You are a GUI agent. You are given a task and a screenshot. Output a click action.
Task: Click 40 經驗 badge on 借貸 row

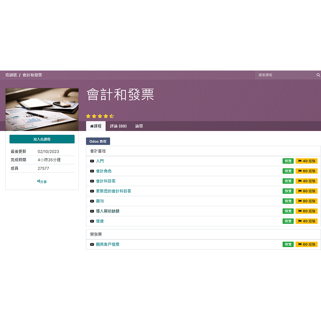pyautogui.click(x=307, y=221)
